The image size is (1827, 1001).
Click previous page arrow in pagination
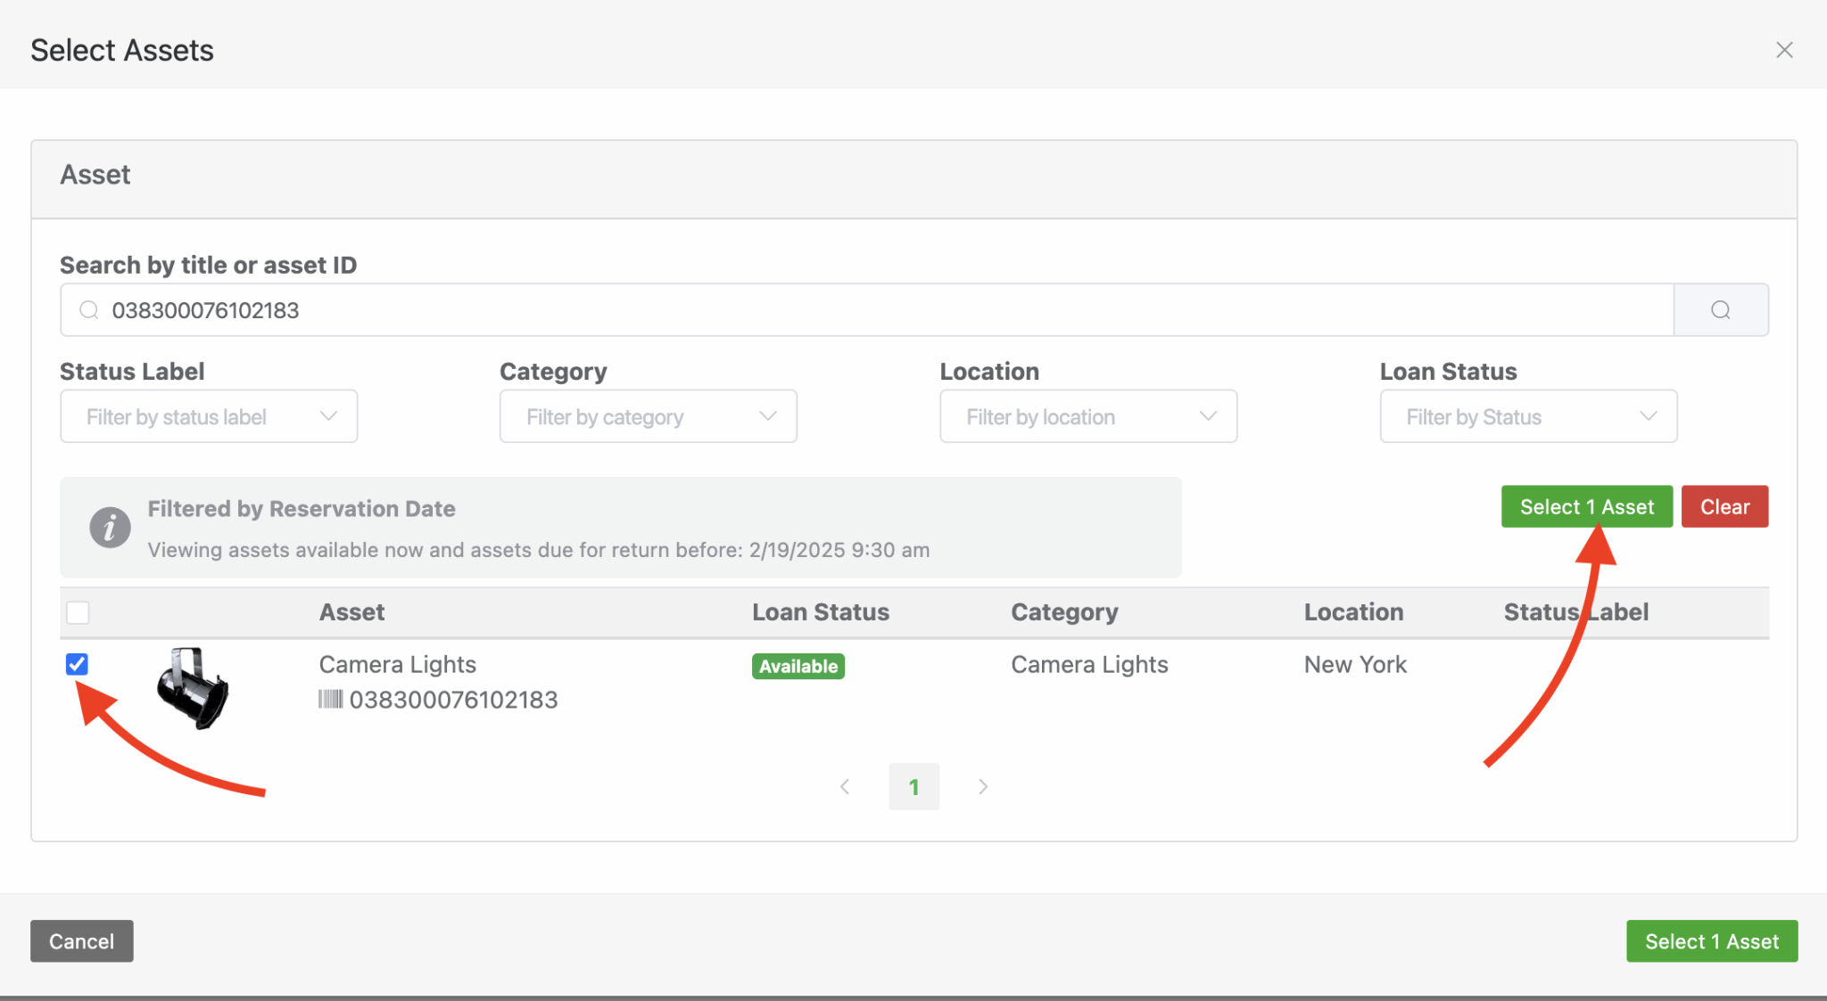point(845,786)
